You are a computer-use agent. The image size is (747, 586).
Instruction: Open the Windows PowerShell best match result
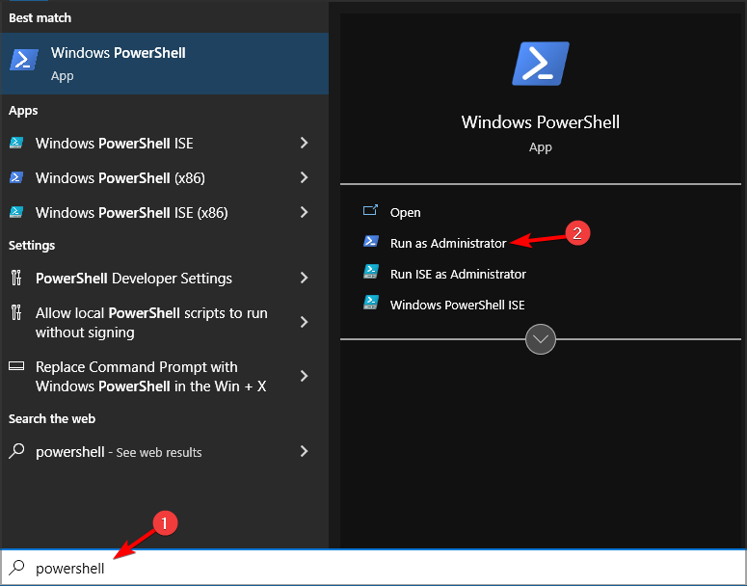click(x=165, y=64)
